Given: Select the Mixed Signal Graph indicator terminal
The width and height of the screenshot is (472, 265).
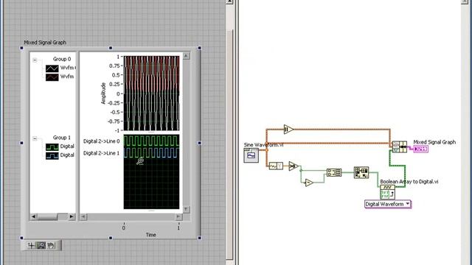Looking at the screenshot, I should point(420,149).
